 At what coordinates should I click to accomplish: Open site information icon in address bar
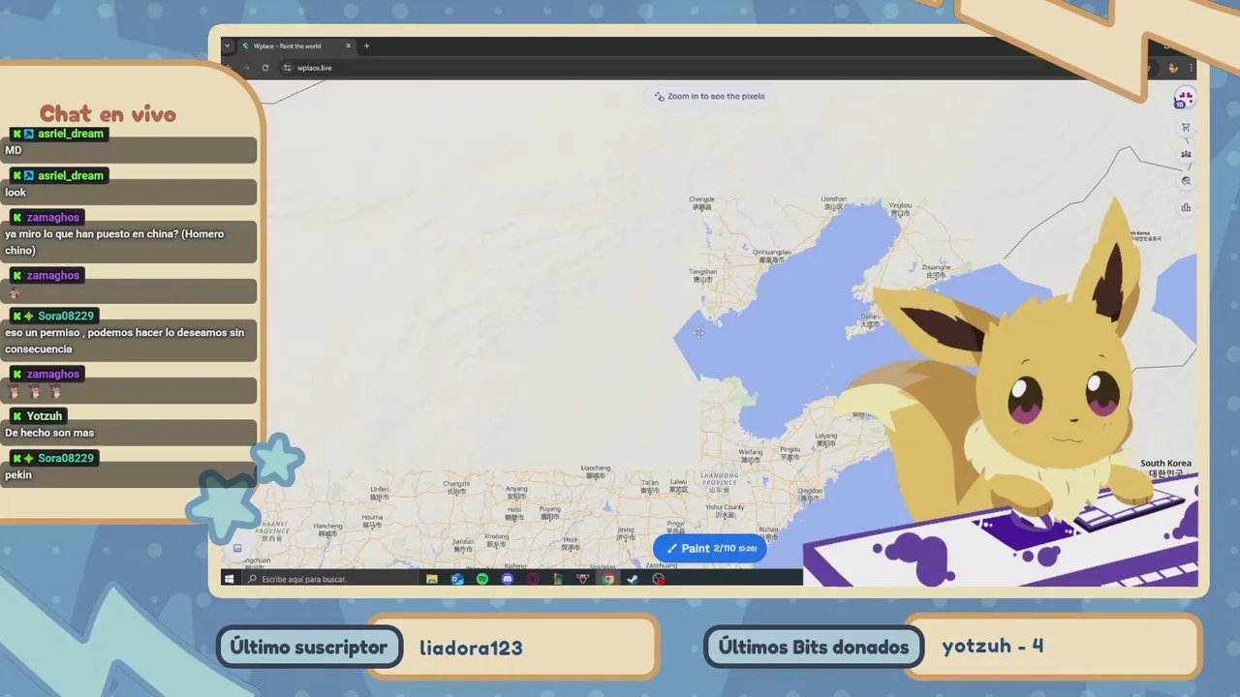[x=287, y=68]
